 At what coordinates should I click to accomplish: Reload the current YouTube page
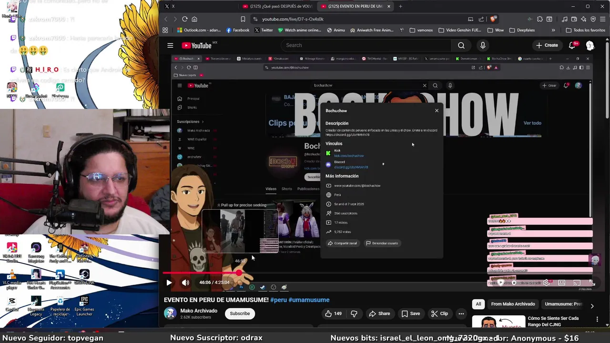pyautogui.click(x=185, y=19)
